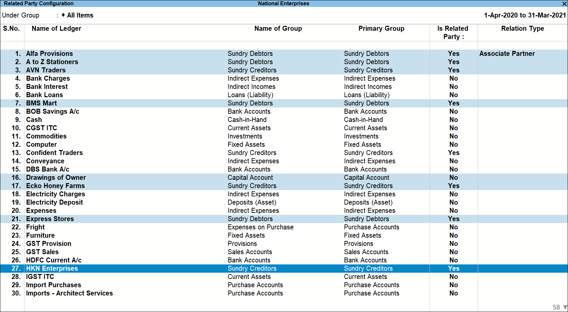This screenshot has height=312, width=568.
Task: Toggle Is Related Party for HKN Enterprises
Action: [454, 268]
